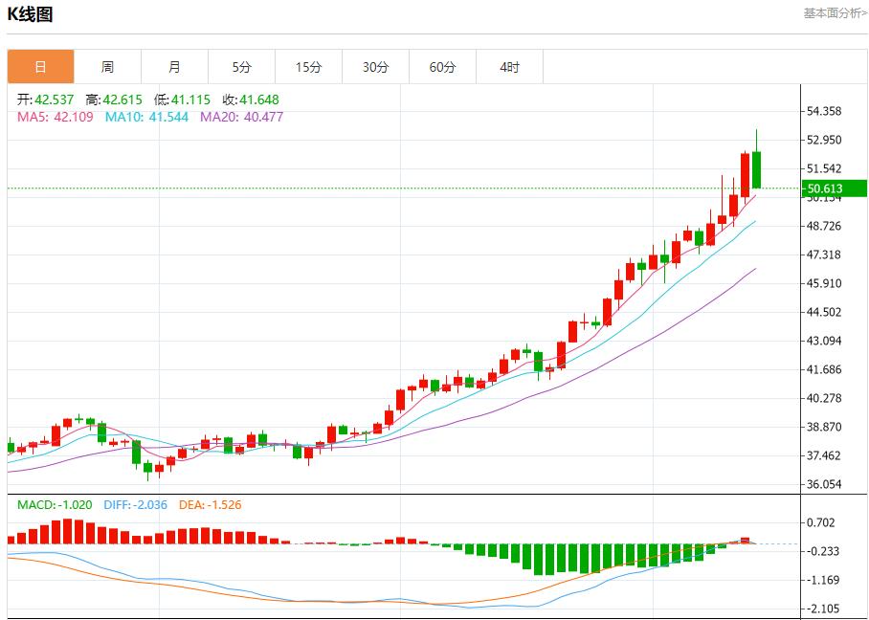The height and width of the screenshot is (620, 869).
Task: Select the 日 (daily) chart tab
Action: click(40, 67)
